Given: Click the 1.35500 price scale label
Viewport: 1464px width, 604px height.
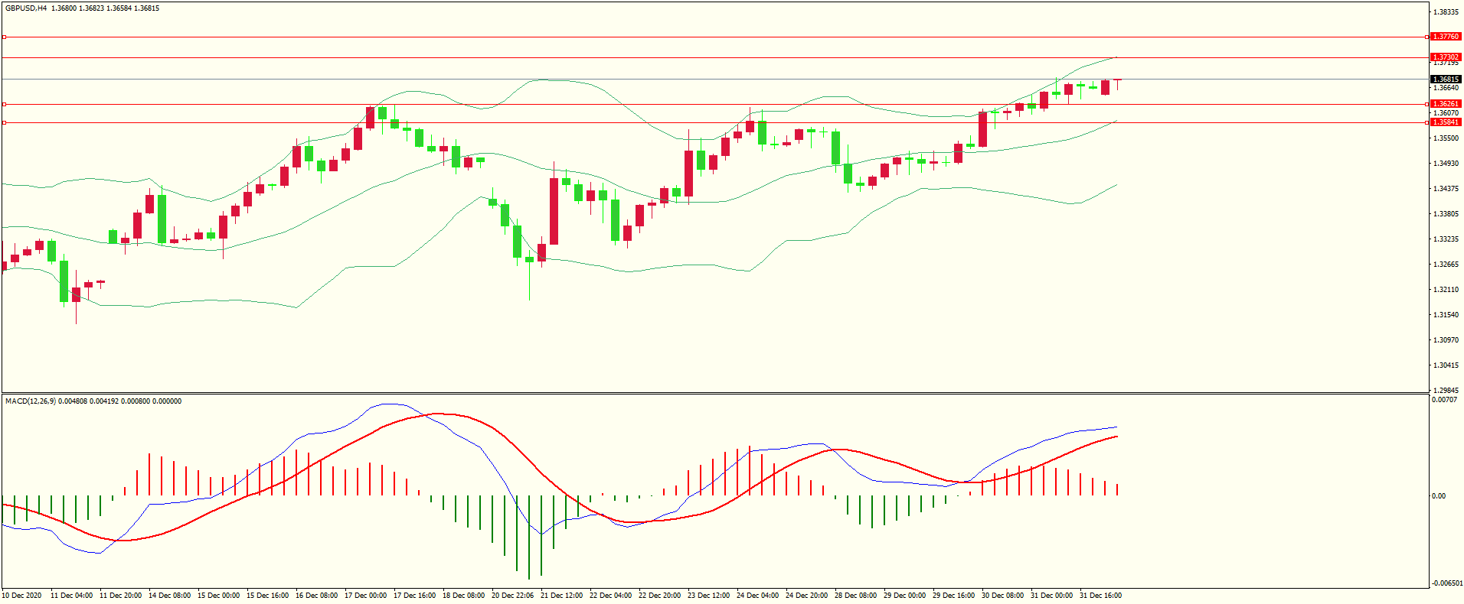Looking at the screenshot, I should 1446,138.
